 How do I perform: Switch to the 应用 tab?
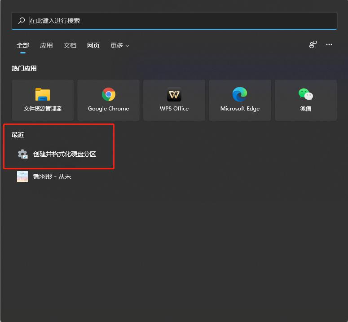(46, 45)
